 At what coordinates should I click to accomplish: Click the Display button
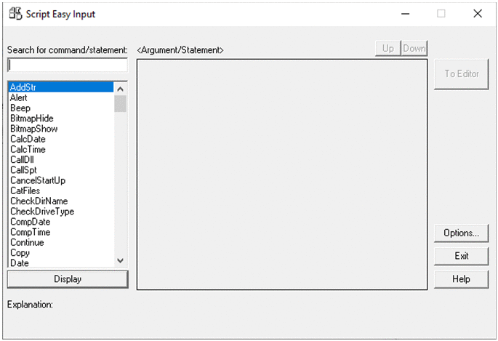(x=68, y=279)
